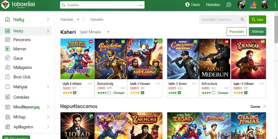278x139 pixels.
Task: Expand the Mesdilepeangas sidebar chevron
Action: [x=48, y=107]
